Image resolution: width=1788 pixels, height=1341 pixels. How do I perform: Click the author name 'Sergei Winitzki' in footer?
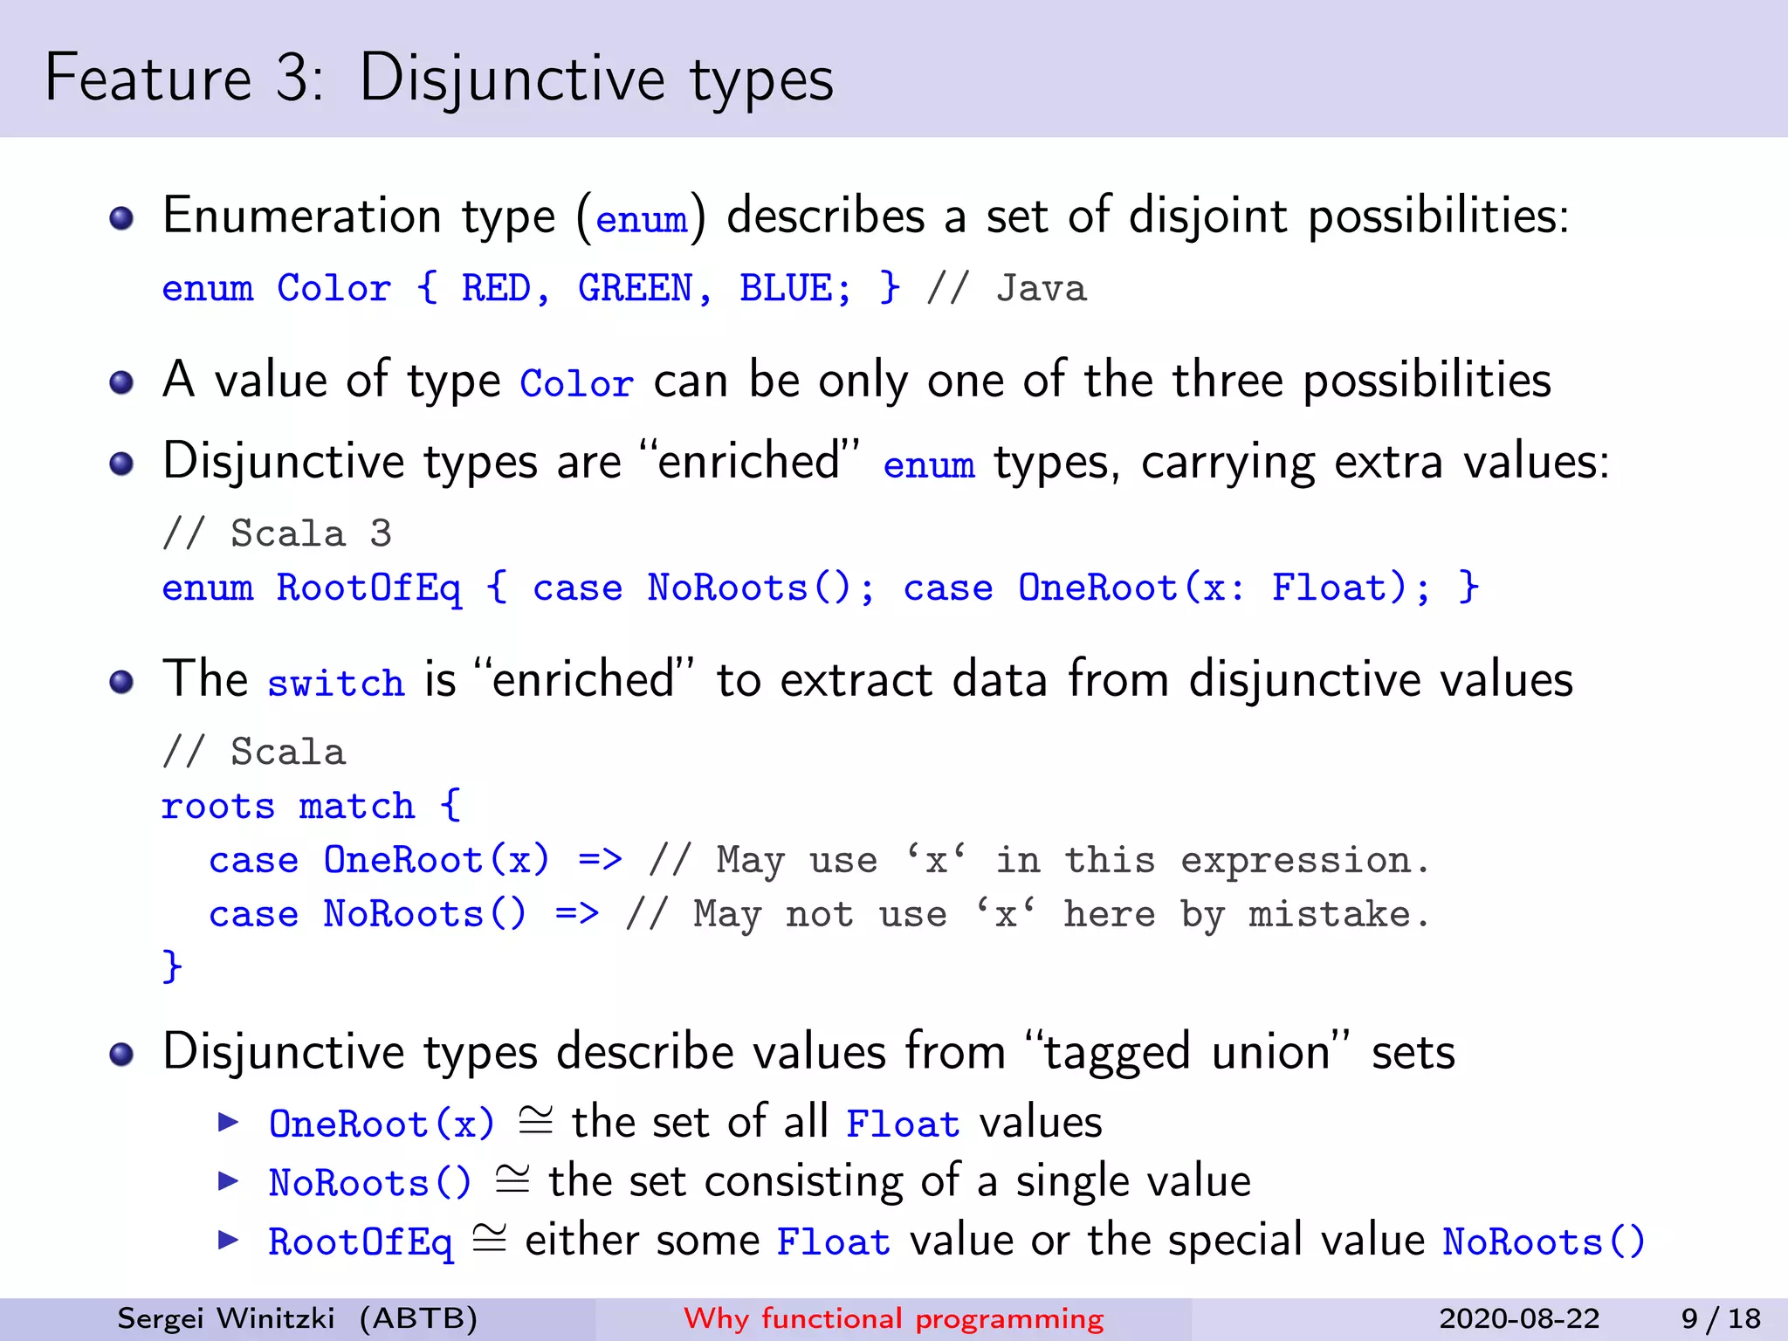click(x=226, y=1318)
